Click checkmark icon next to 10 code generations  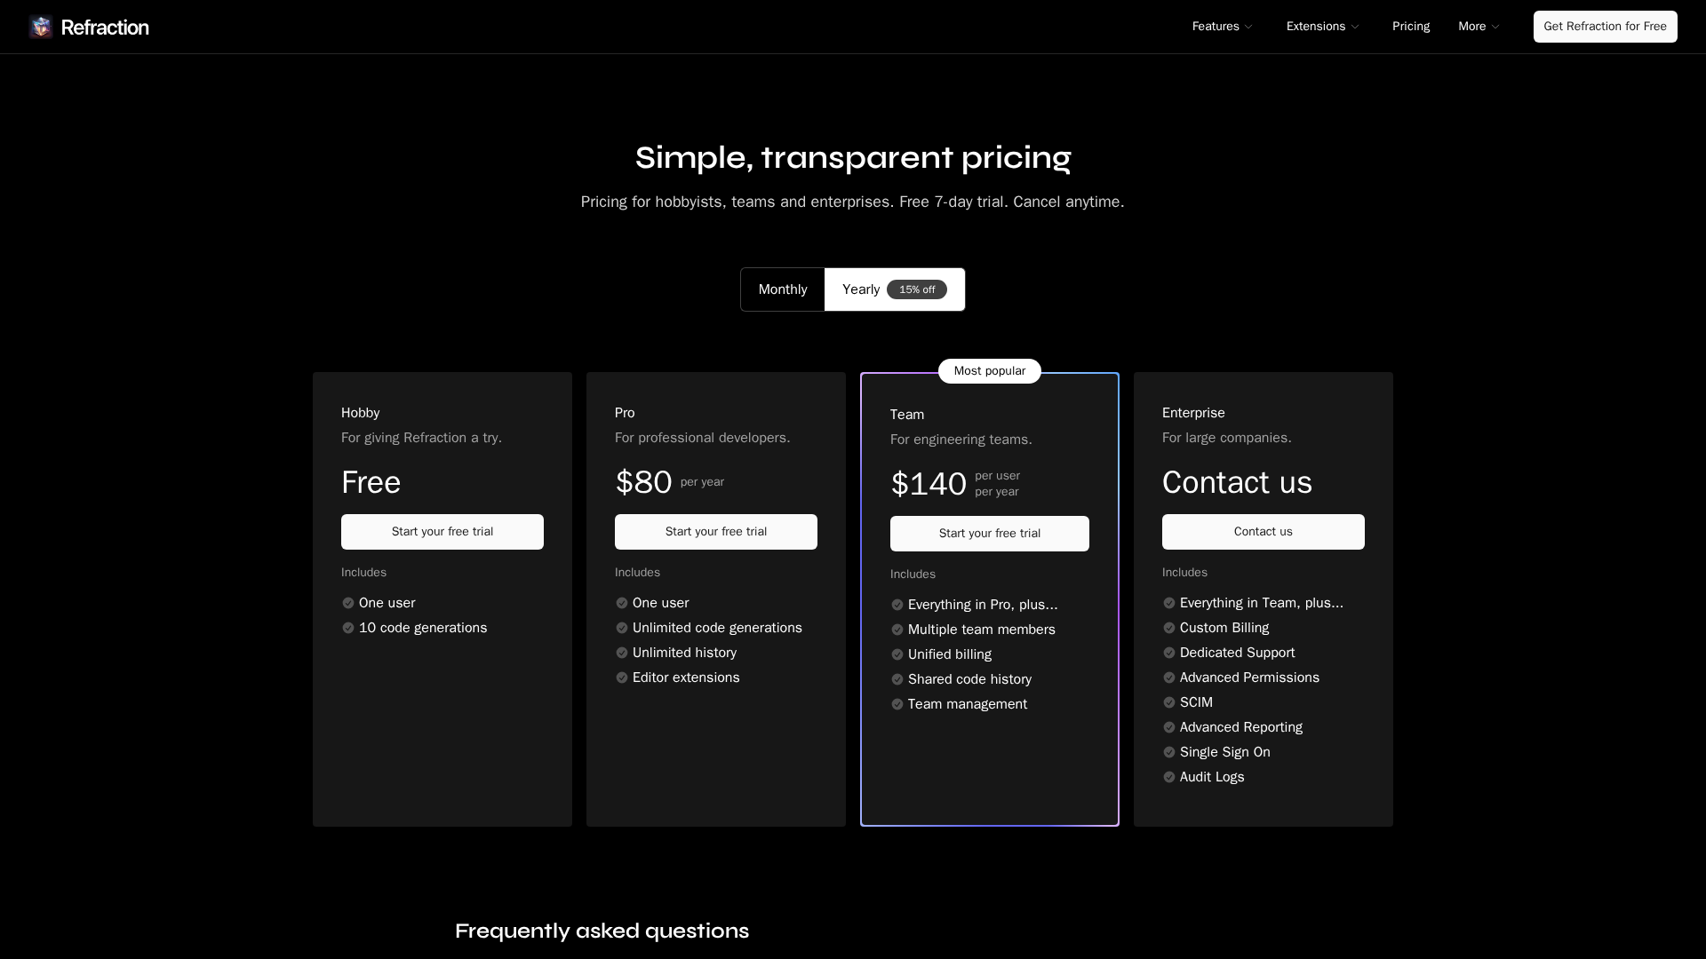click(348, 628)
